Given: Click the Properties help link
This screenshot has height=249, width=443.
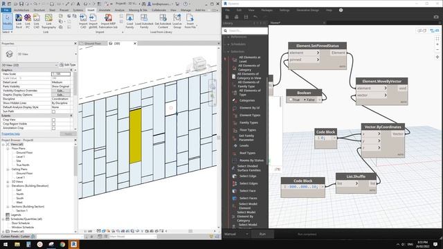Looking at the screenshot, I should click(10, 133).
